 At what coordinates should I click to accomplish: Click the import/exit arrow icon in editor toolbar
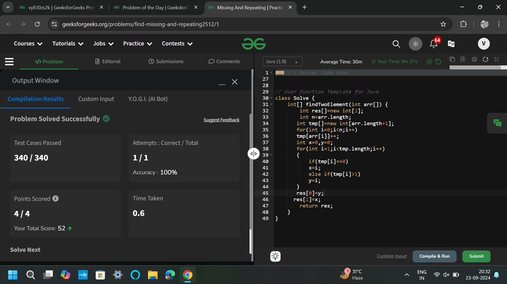[463, 60]
